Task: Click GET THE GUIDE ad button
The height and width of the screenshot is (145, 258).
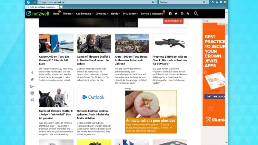Action: point(215,96)
